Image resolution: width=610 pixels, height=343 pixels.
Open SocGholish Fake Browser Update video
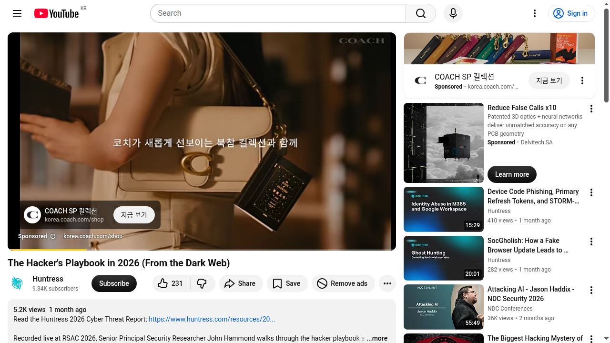528,245
